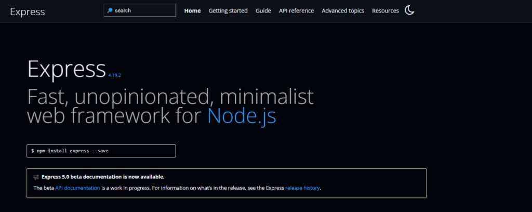Open the Getting started menu
Viewport: 532px width, 212px height.
[228, 11]
